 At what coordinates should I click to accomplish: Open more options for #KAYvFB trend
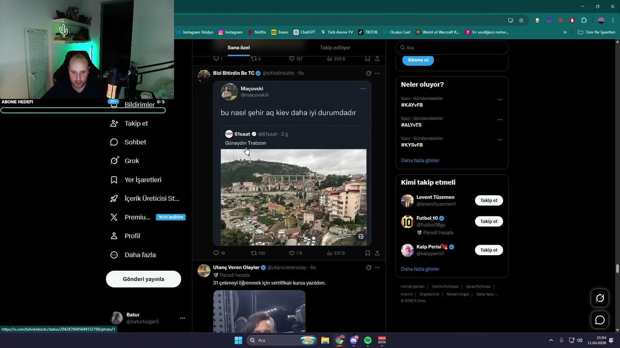pyautogui.click(x=500, y=100)
